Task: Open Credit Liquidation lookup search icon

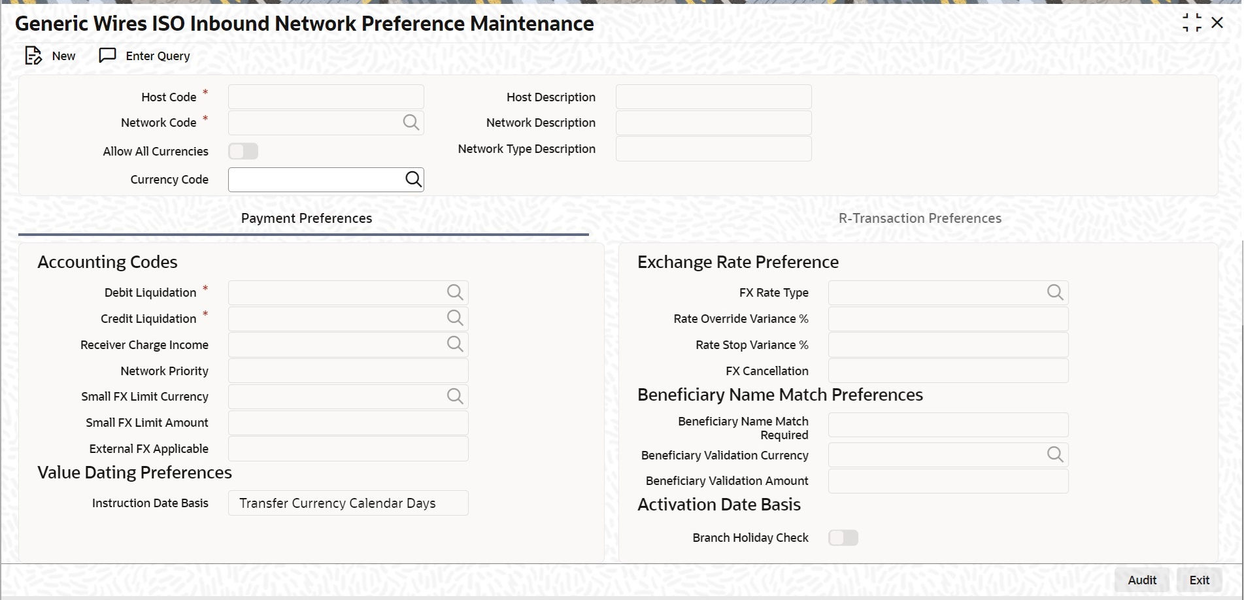Action: click(455, 318)
